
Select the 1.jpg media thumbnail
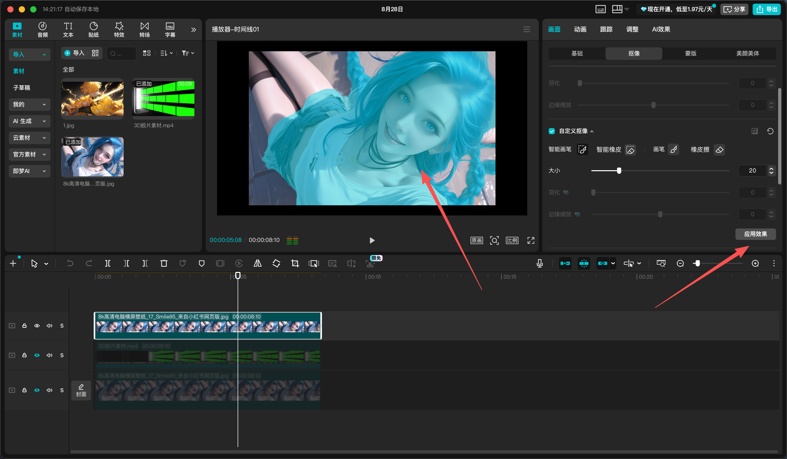pos(92,99)
